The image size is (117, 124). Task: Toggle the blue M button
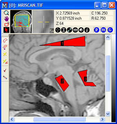[x=103, y=30]
